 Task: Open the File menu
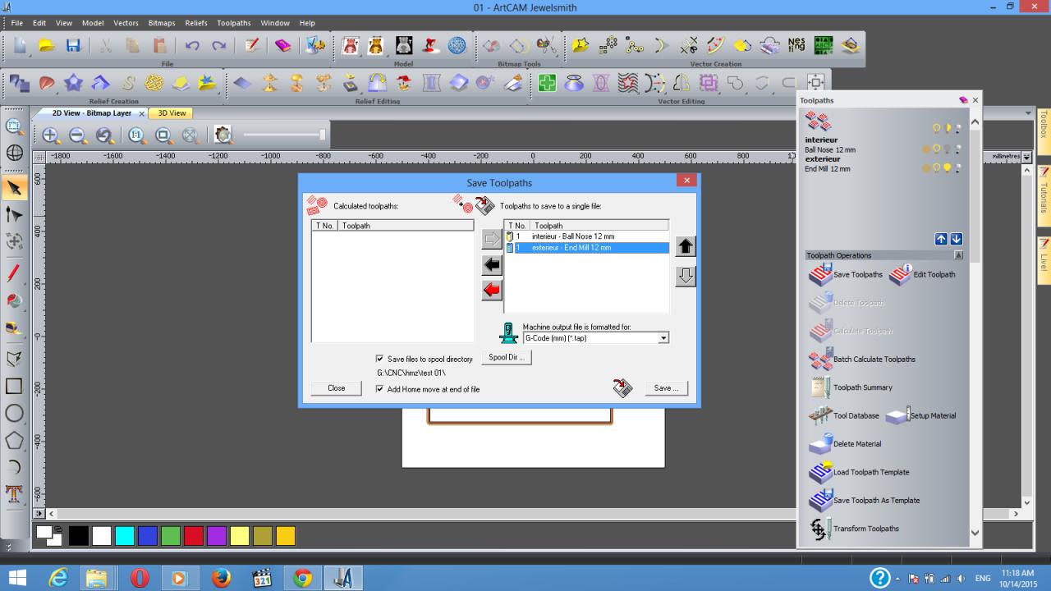coord(16,23)
